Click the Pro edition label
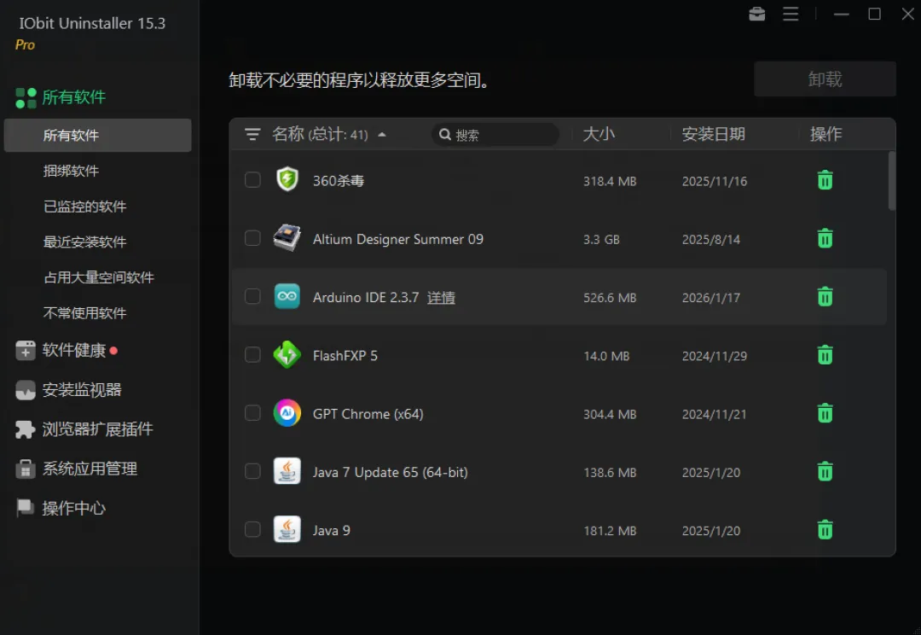This screenshot has height=635, width=921. [25, 44]
